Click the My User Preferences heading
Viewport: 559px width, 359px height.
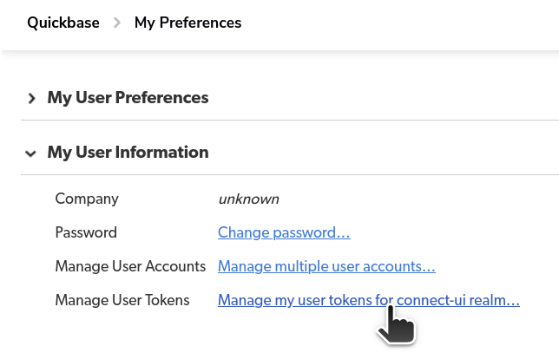coord(128,98)
